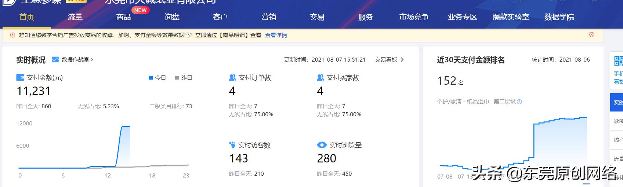Click the 查看详情 link in the notice bar
The height and width of the screenshot is (187, 623).
coord(276,35)
